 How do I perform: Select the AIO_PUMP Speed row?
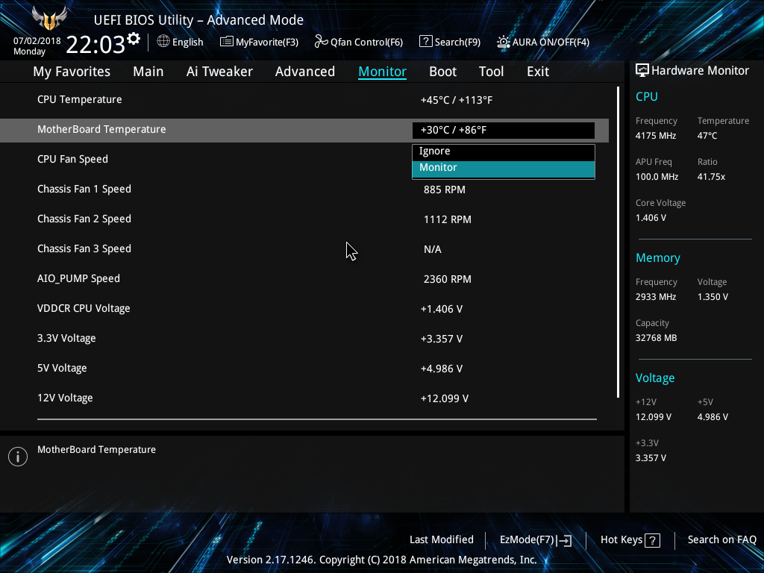304,279
